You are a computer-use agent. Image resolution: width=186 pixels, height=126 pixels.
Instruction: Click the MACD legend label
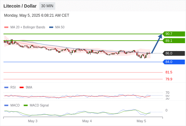click(15, 106)
